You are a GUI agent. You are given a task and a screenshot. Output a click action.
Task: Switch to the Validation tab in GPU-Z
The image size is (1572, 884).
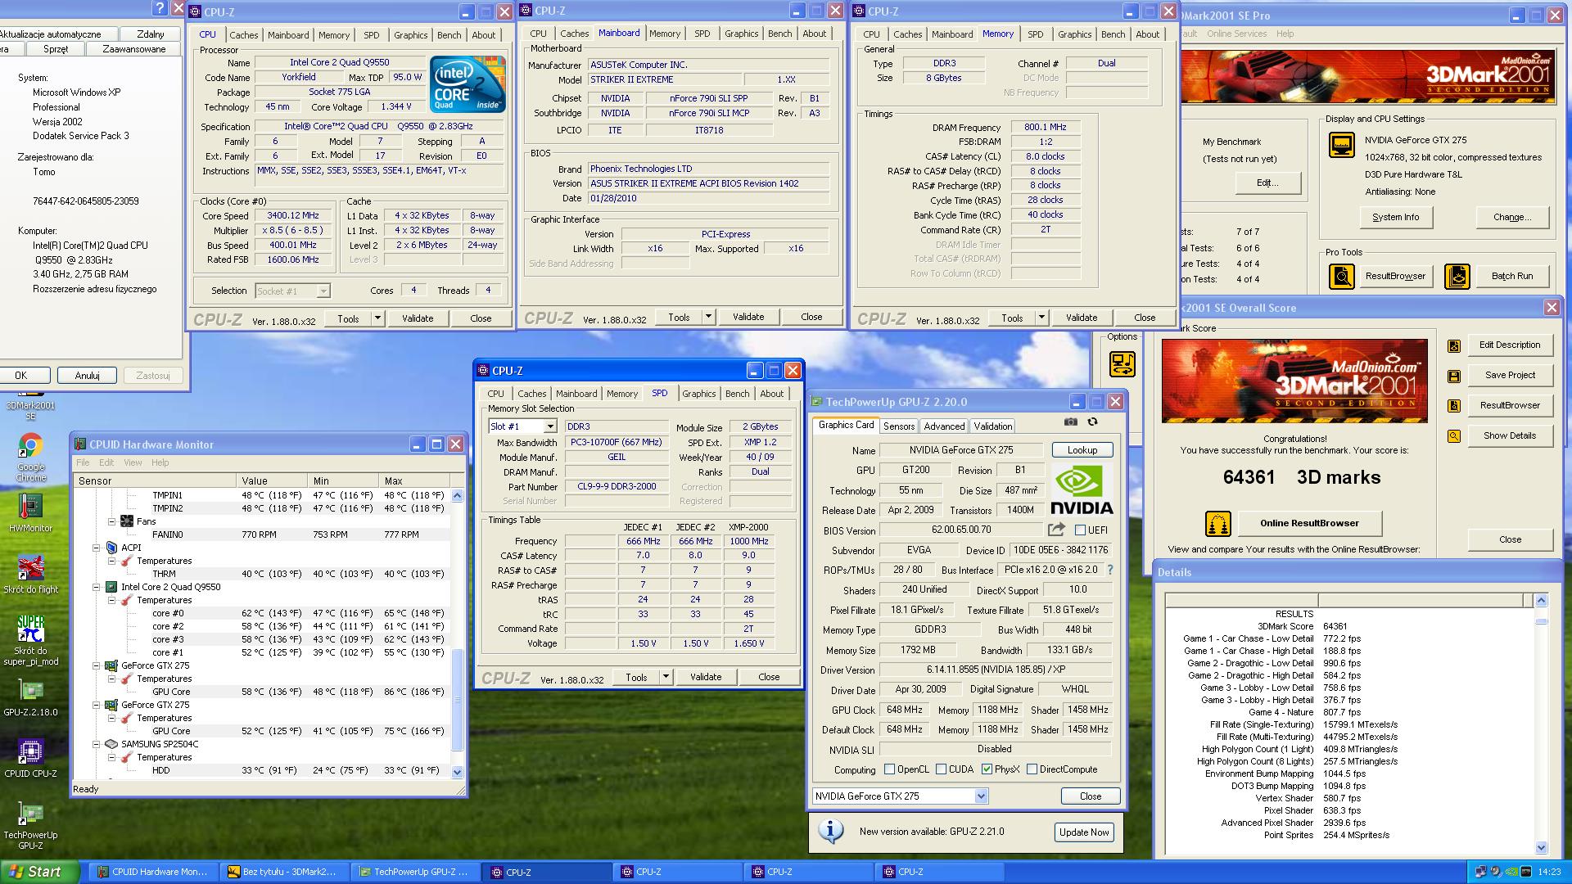993,426
